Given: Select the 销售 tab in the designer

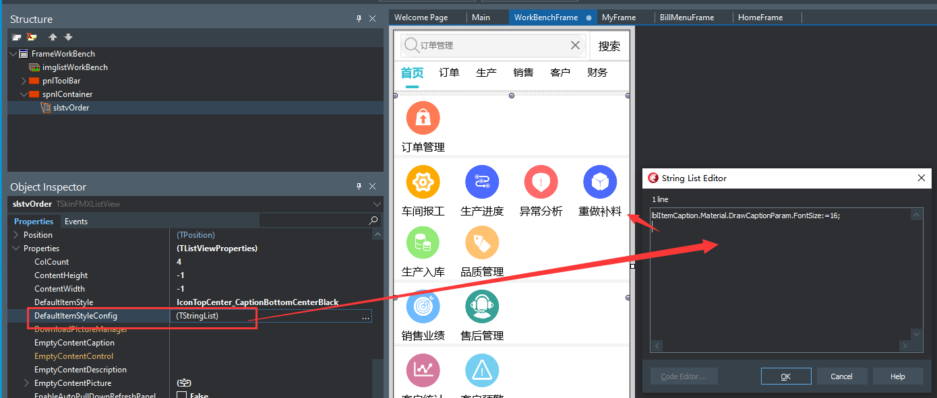Looking at the screenshot, I should (523, 73).
